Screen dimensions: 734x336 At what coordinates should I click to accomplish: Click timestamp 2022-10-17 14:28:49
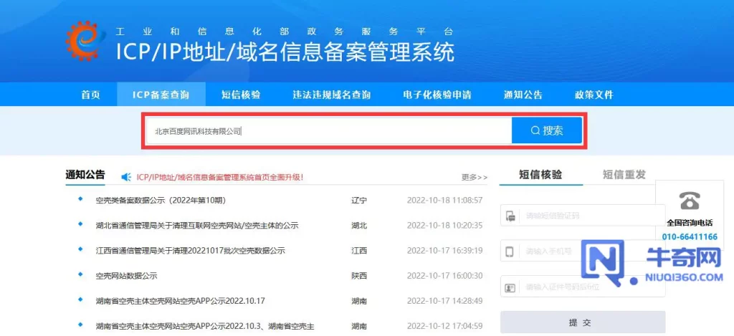[x=444, y=301]
